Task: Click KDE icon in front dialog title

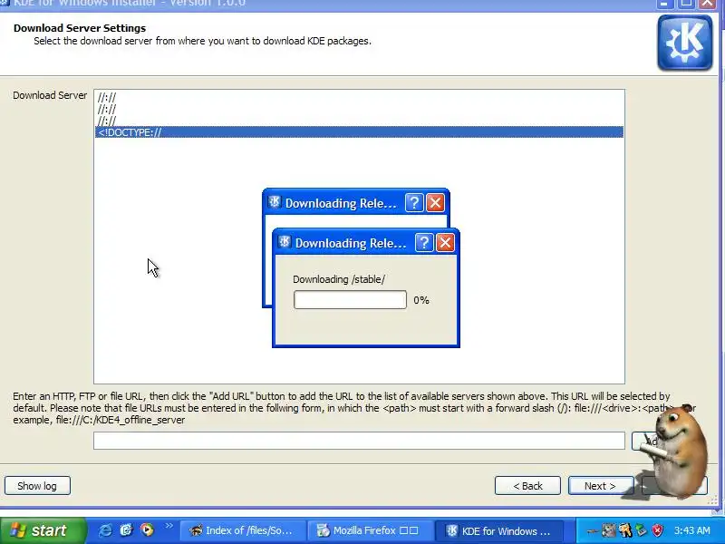Action: point(285,242)
